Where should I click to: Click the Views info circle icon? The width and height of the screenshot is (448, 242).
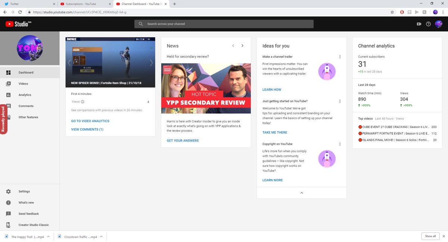83,102
